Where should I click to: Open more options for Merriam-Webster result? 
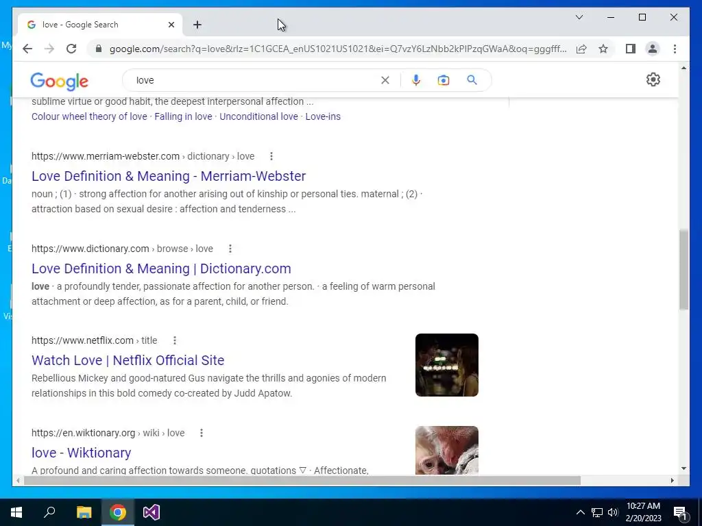coord(271,156)
